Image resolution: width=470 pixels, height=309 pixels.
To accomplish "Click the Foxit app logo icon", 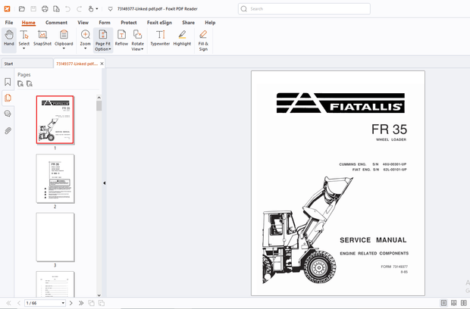I will click(7, 8).
